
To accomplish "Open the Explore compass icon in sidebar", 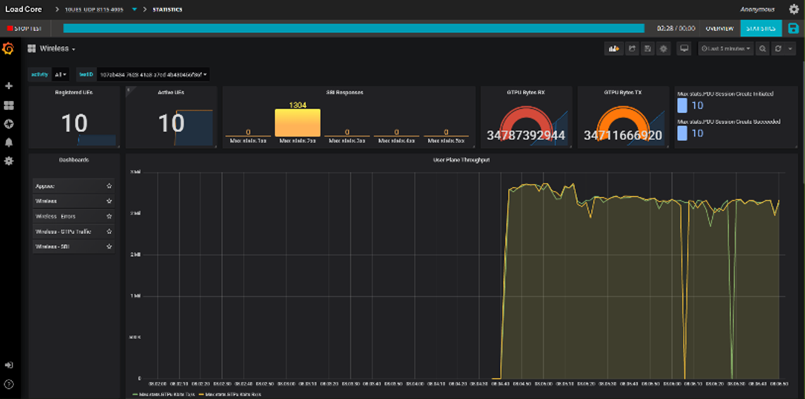I will point(9,123).
